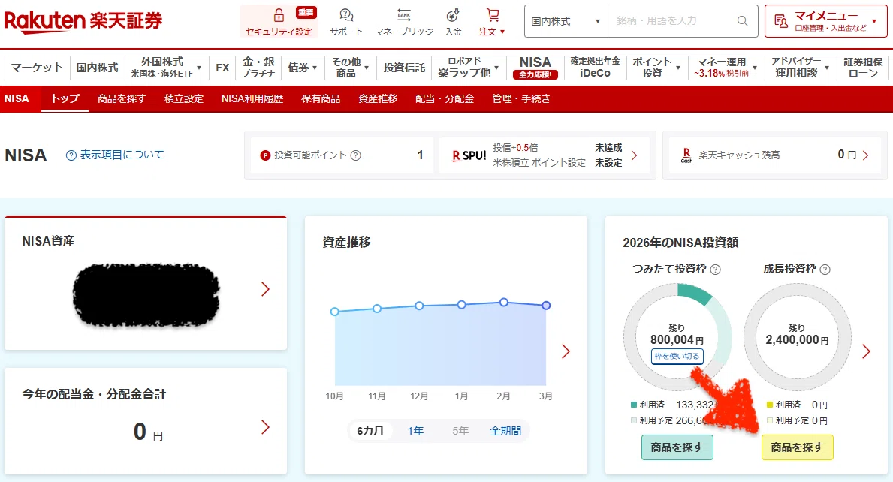Click the yellow 商品を探す button
This screenshot has width=893, height=482.
tap(797, 447)
